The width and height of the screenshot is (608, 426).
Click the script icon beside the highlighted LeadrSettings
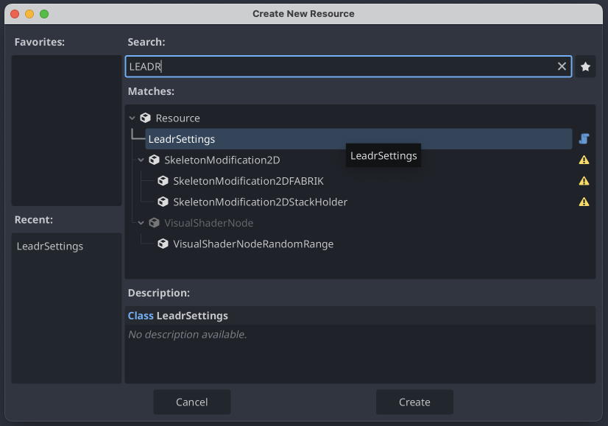tap(582, 139)
